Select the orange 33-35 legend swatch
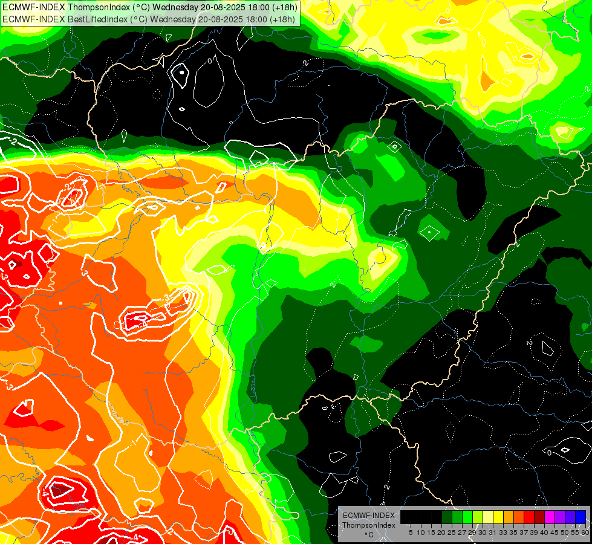This screenshot has width=592, height=544. pos(509,517)
